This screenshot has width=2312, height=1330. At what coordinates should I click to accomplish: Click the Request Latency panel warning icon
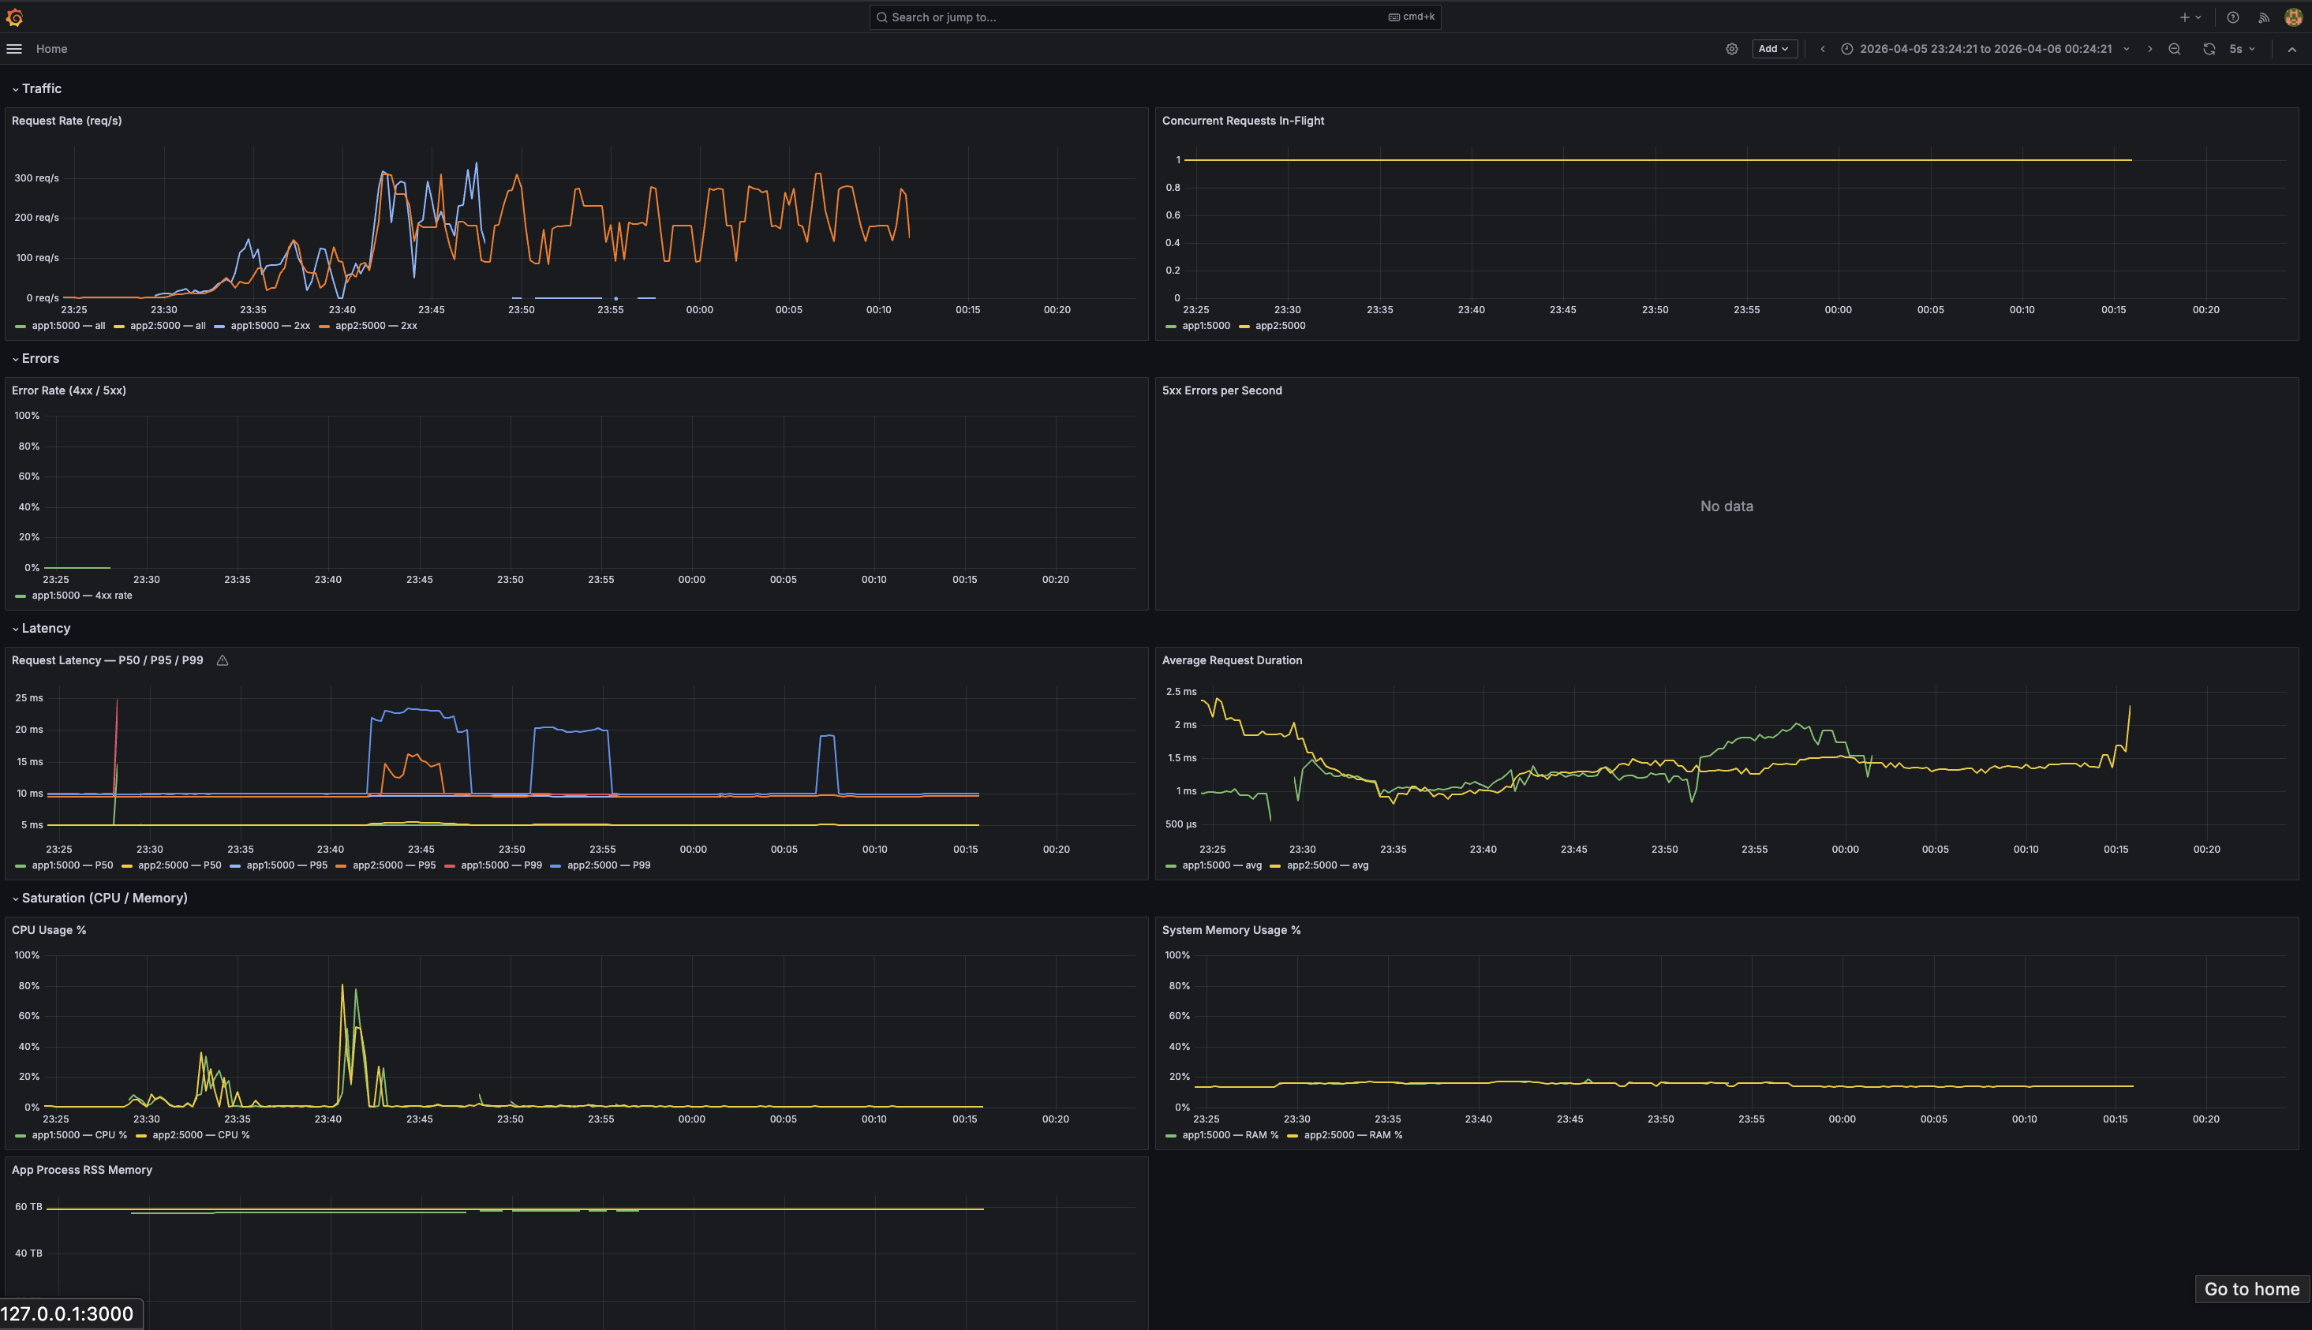(x=222, y=660)
